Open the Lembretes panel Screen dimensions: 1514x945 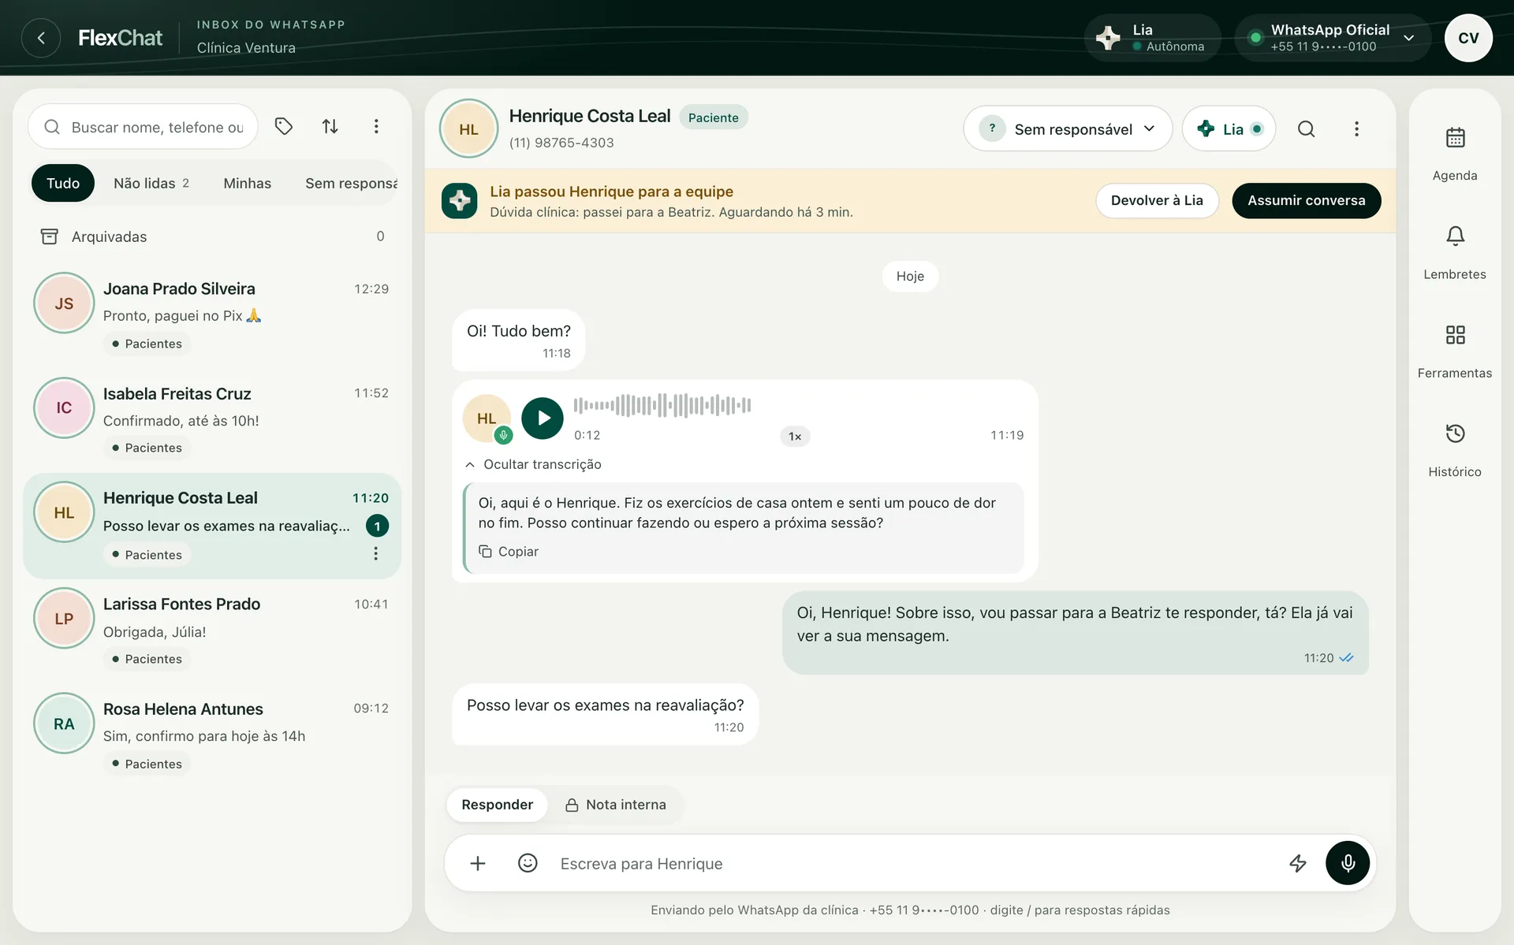(1455, 252)
